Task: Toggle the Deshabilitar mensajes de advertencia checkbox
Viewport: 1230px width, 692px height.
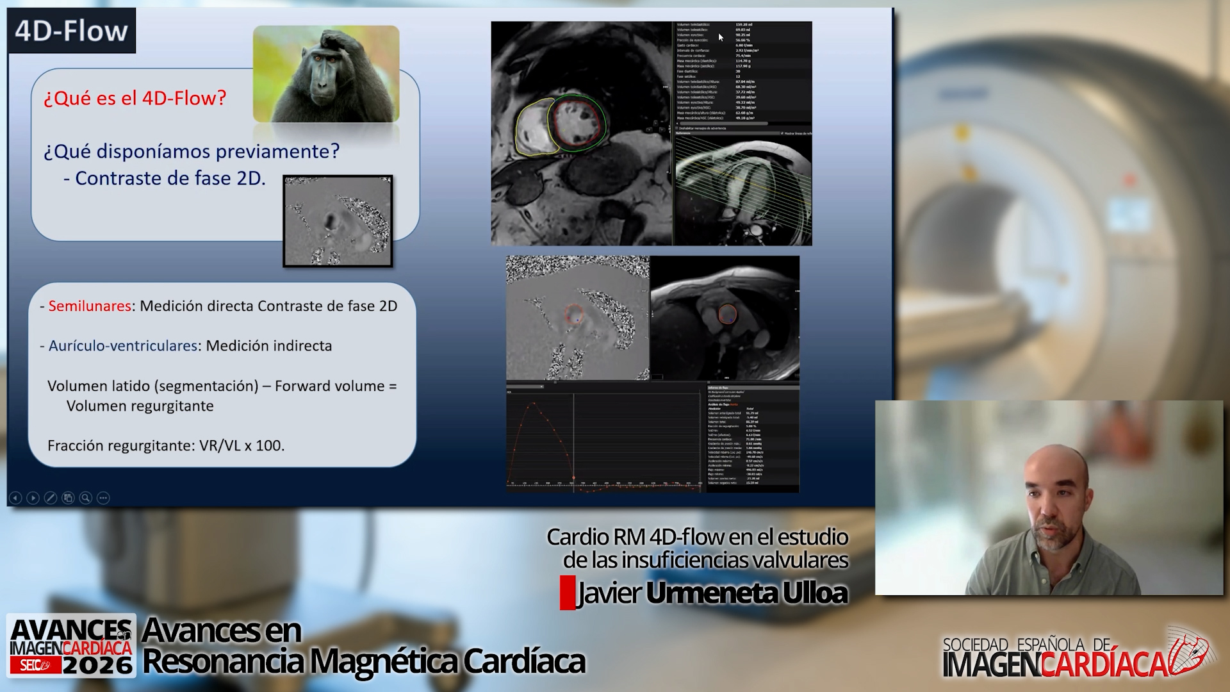Action: point(676,128)
